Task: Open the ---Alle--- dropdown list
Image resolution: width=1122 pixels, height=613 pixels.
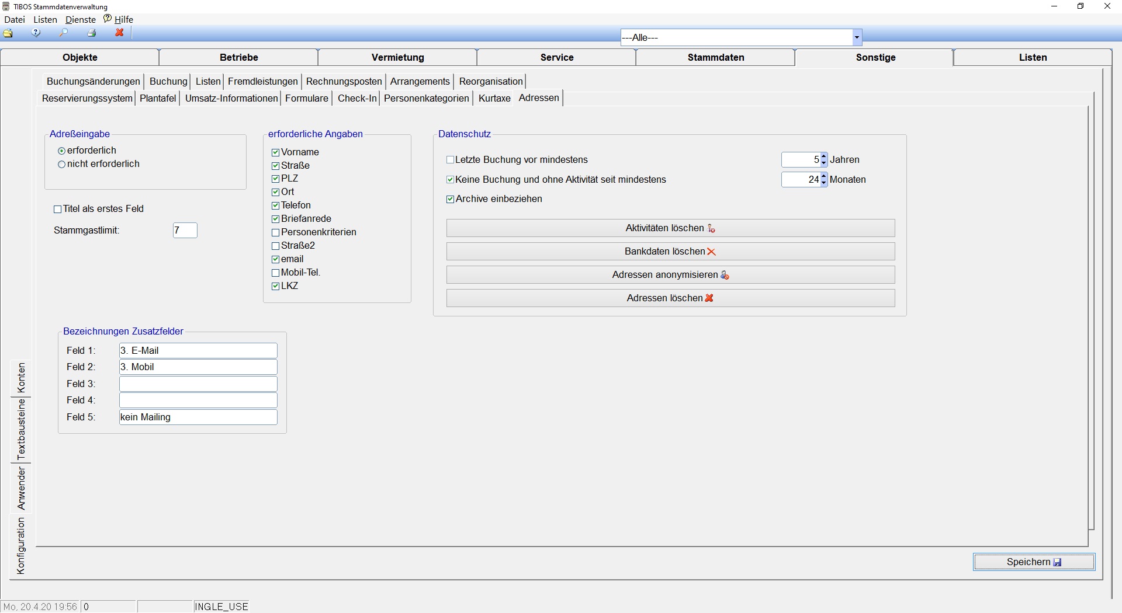Action: pos(857,37)
